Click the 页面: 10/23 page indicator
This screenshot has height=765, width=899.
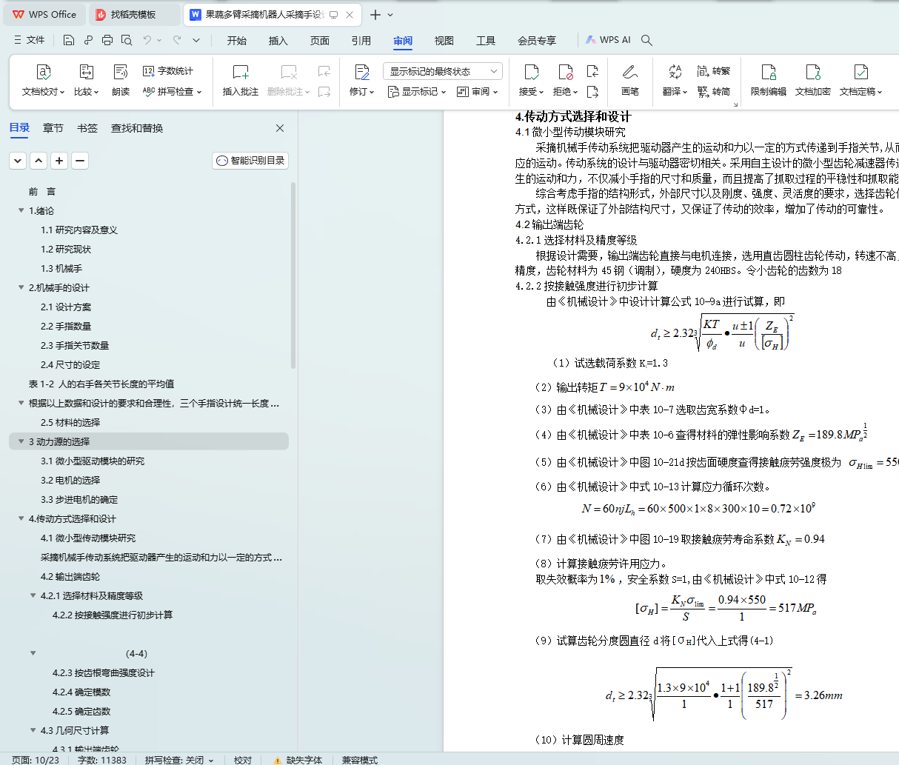coord(36,760)
